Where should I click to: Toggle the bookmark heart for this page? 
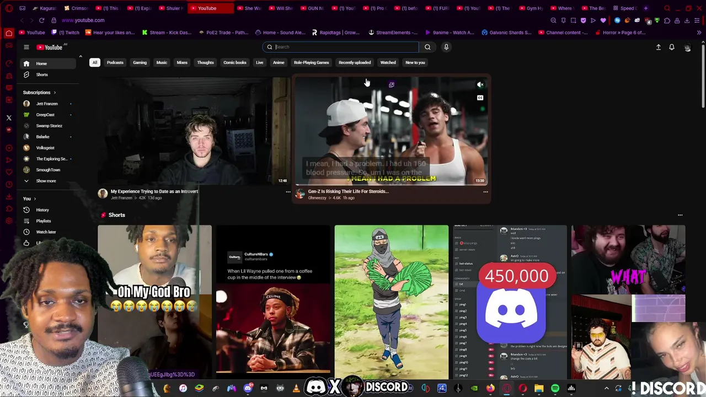(x=603, y=20)
